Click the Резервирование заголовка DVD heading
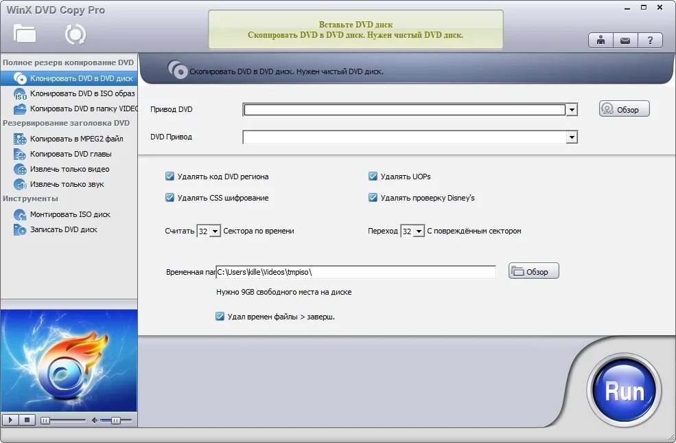The width and height of the screenshot is (676, 443). (x=66, y=123)
